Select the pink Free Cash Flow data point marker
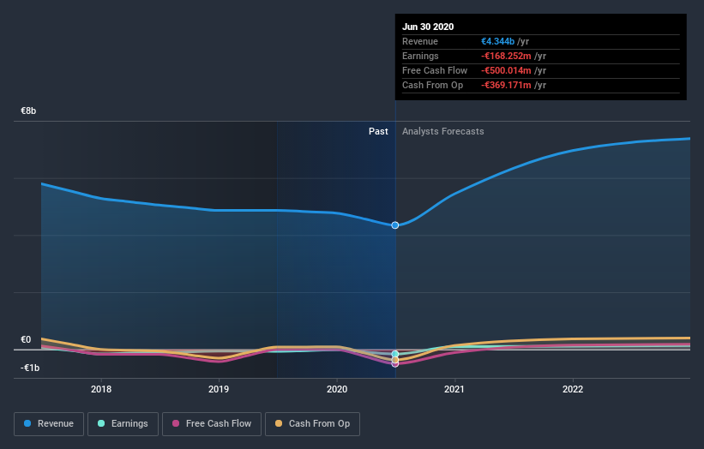 pyautogui.click(x=395, y=364)
